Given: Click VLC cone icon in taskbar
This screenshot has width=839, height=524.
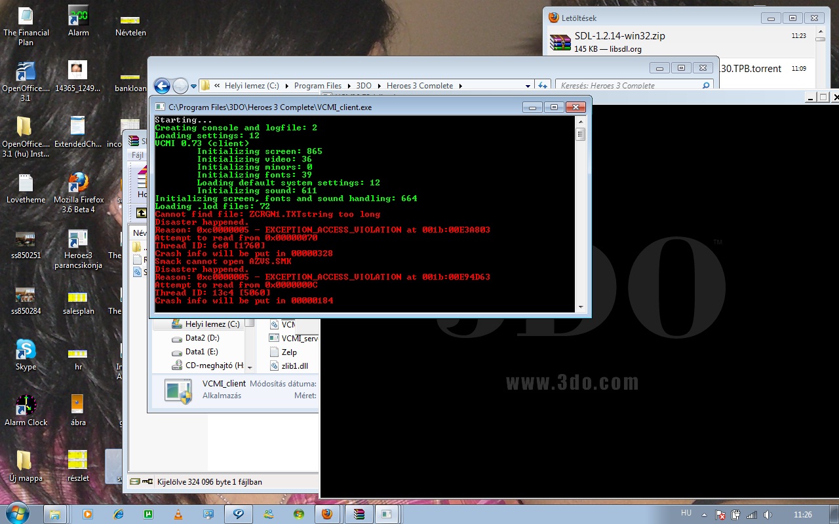Looking at the screenshot, I should pyautogui.click(x=178, y=514).
